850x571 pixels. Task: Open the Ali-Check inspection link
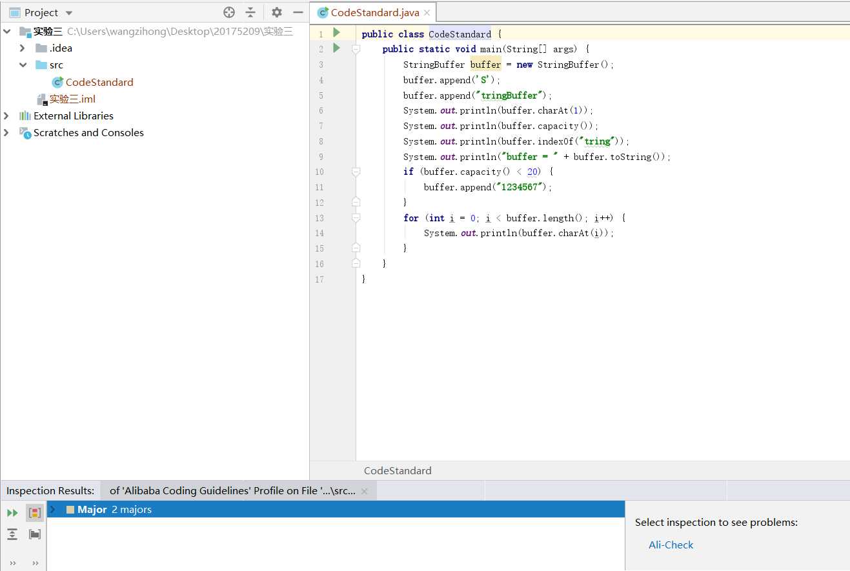coord(671,545)
